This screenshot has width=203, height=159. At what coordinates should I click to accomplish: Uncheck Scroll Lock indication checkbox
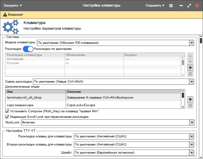coord(7,117)
